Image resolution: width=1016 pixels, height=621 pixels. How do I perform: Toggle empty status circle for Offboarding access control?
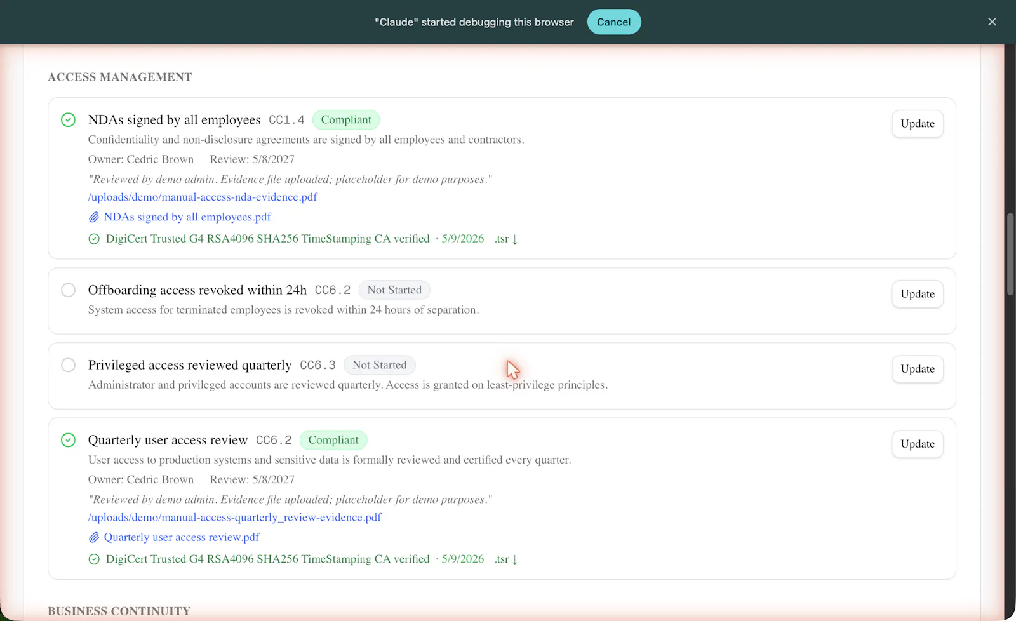[x=68, y=290]
